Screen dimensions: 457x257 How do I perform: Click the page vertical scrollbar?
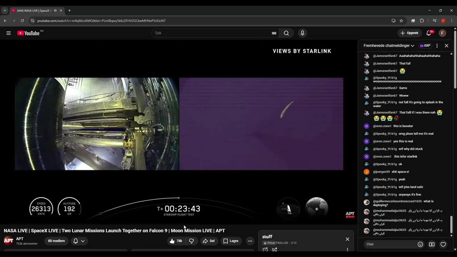[x=455, y=61]
